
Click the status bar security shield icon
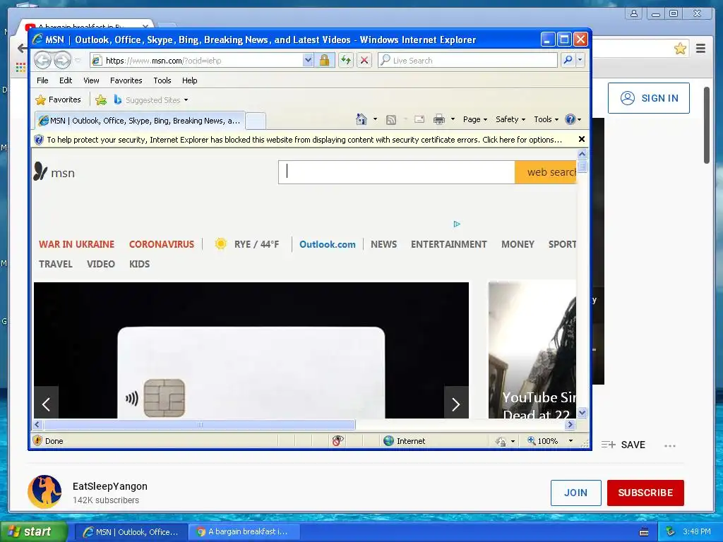point(38,440)
